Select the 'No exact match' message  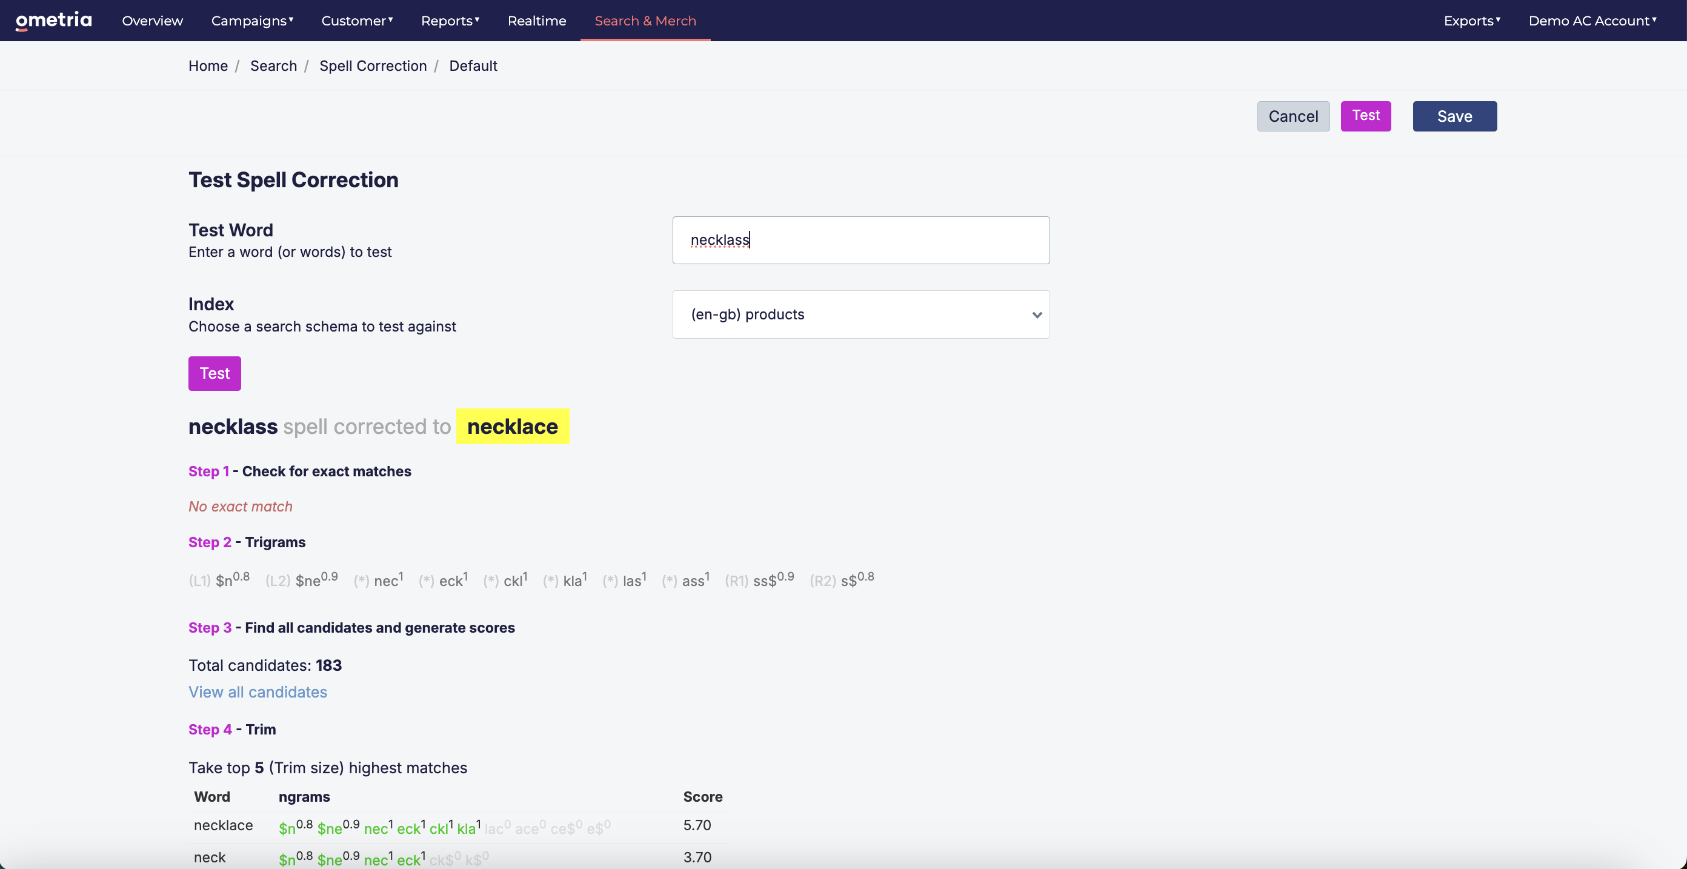pyautogui.click(x=241, y=506)
